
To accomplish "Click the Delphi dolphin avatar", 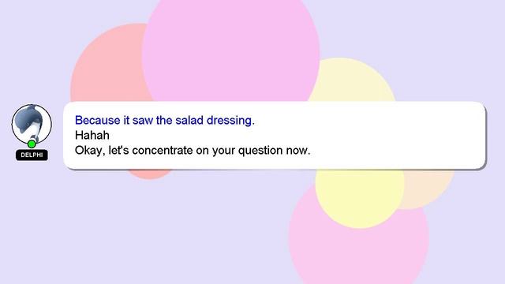I will [32, 124].
